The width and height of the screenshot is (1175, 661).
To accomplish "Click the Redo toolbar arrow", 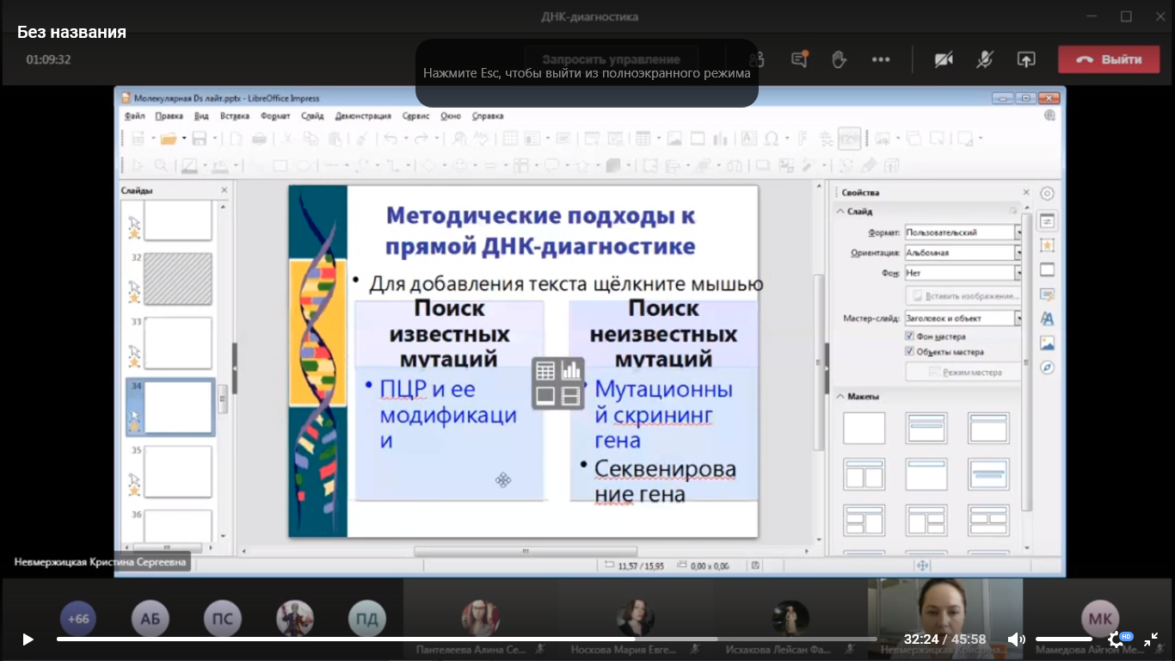I will (420, 139).
